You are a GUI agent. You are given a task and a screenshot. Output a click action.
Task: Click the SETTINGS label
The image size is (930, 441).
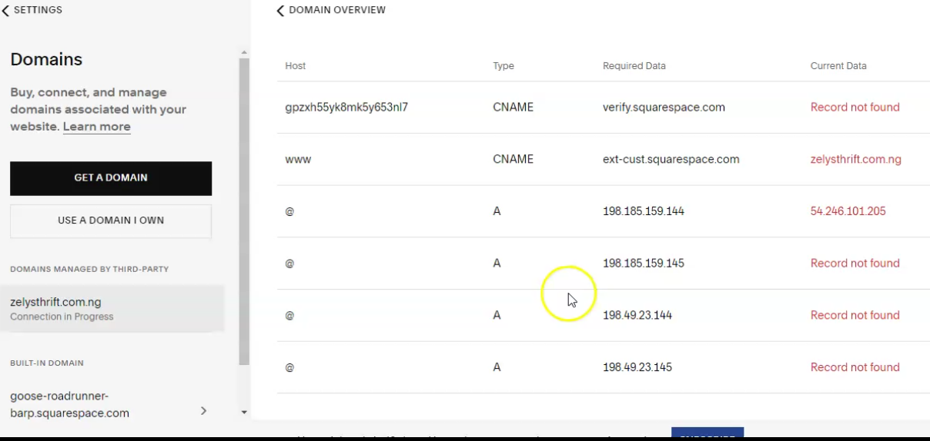click(38, 11)
